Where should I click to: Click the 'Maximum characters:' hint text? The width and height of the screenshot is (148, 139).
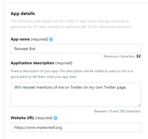(x=119, y=56)
